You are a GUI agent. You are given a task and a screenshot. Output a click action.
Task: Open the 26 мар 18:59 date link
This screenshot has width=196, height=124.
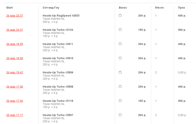(15, 44)
